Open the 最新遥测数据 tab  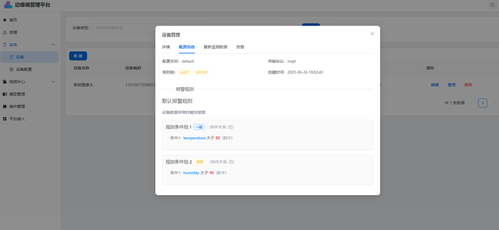(215, 47)
